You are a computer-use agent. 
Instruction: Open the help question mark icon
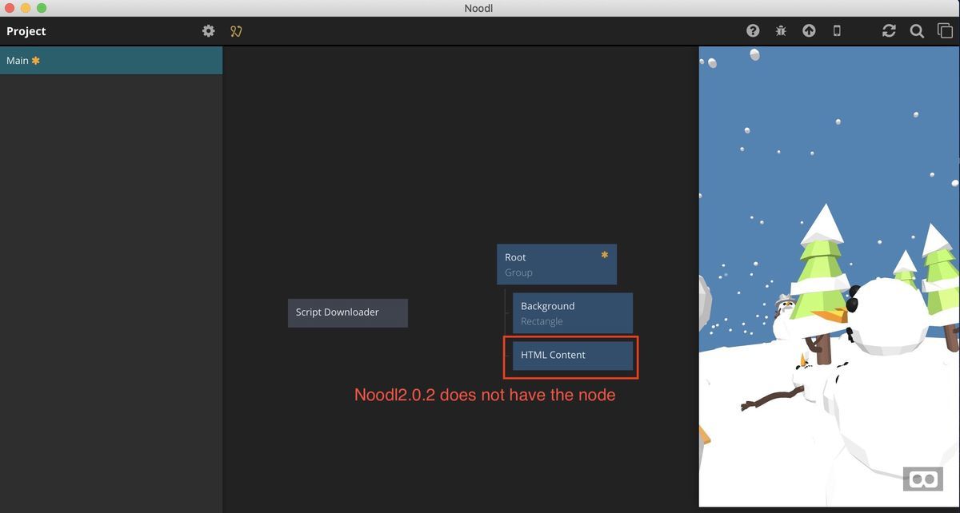753,30
